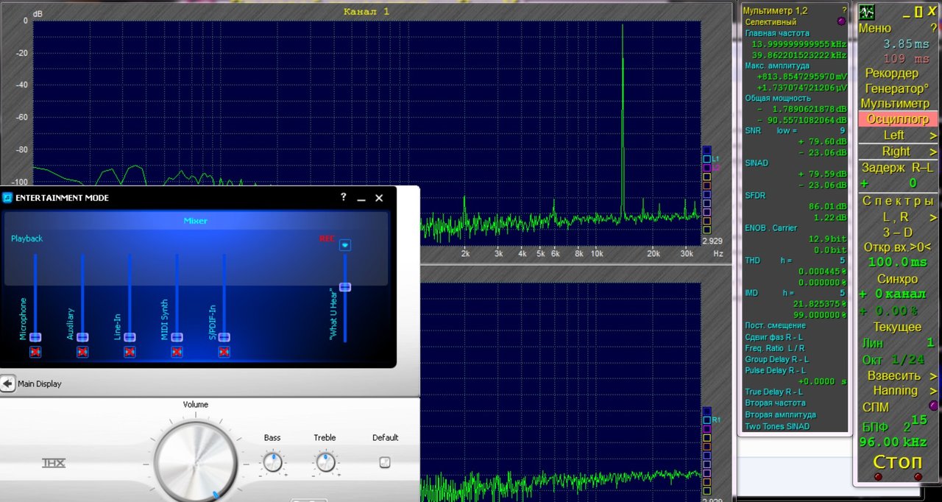
Task: Click the БПФ 2^15 FFT size setting
Action: [x=895, y=423]
